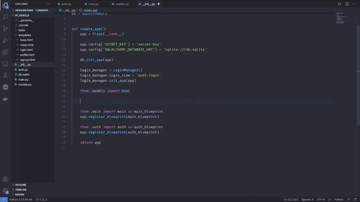Open login.html in the file tree
The image size is (360, 202).
point(26,50)
